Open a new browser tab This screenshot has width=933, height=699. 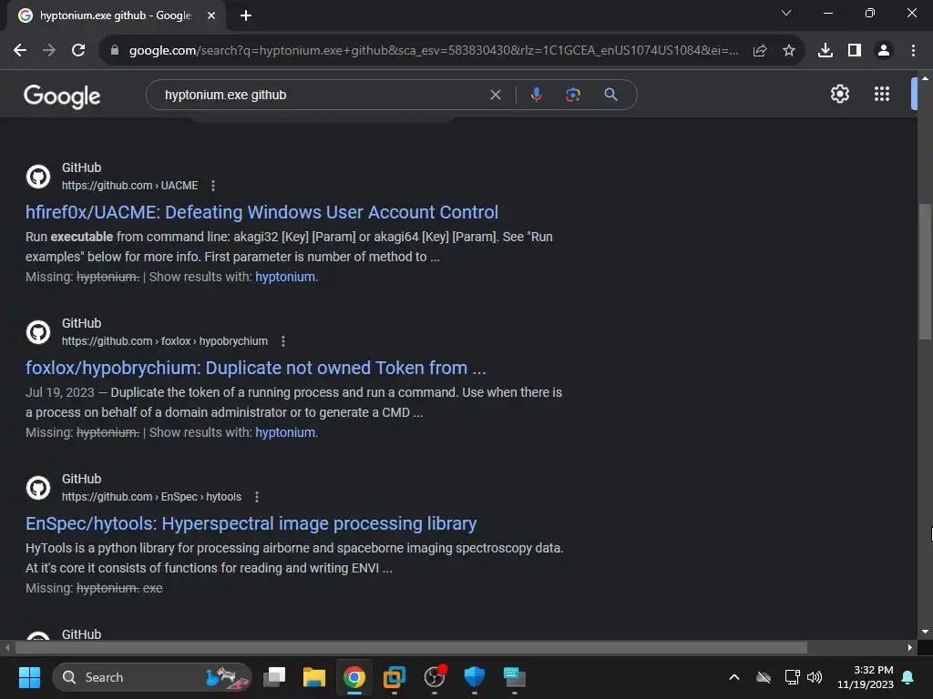pyautogui.click(x=246, y=15)
